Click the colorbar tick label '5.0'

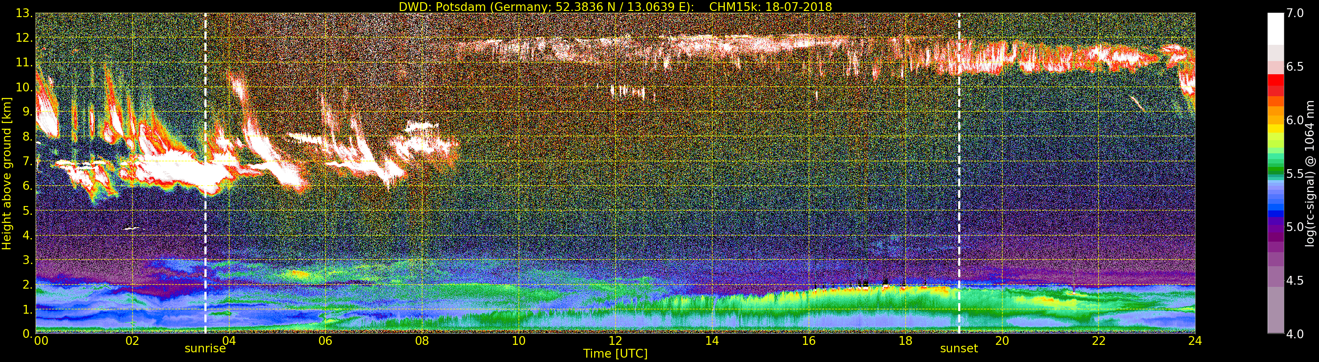point(1295,227)
